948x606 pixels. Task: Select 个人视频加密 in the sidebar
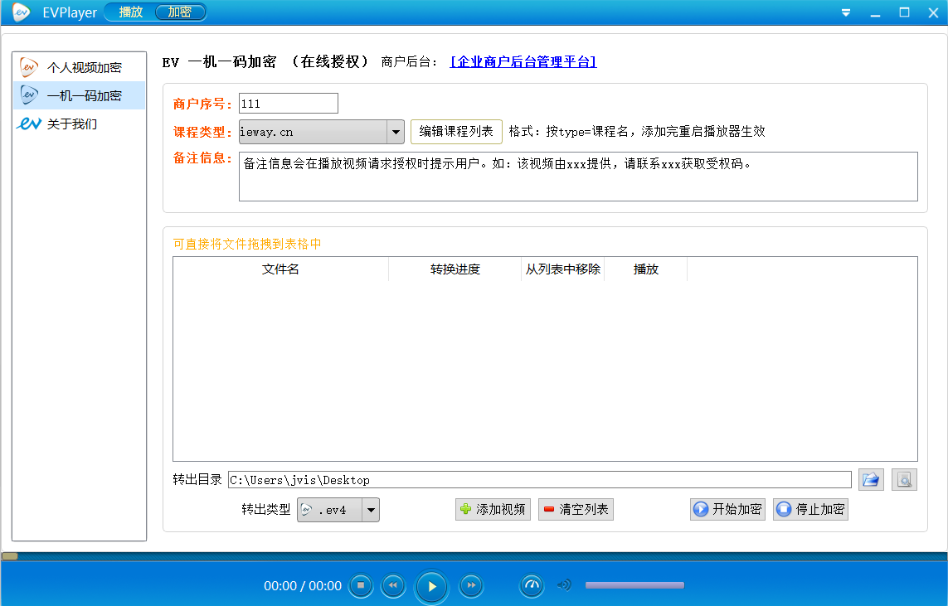83,67
